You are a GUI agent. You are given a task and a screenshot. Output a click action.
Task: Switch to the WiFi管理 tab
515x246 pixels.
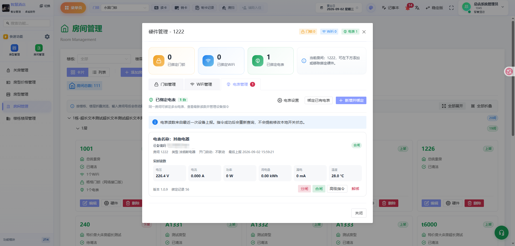(x=202, y=84)
